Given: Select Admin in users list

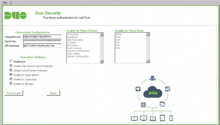Looking at the screenshot, I should (x=119, y=34).
